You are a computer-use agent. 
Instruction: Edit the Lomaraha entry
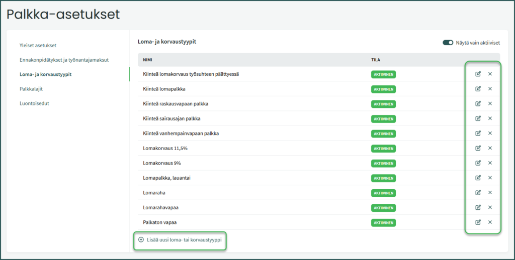pyautogui.click(x=478, y=193)
